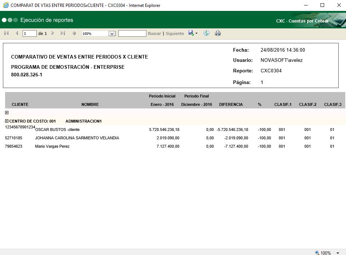Expand the CENTRO DE COSTO: 001 group

(x=7, y=121)
